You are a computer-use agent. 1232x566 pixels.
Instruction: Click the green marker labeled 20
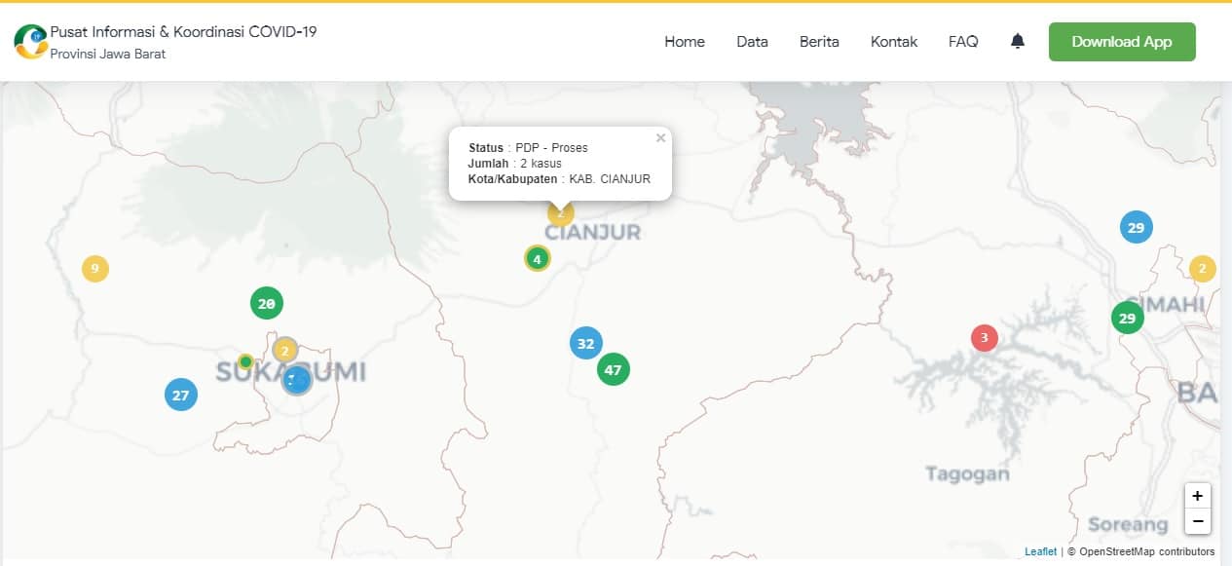(x=266, y=303)
